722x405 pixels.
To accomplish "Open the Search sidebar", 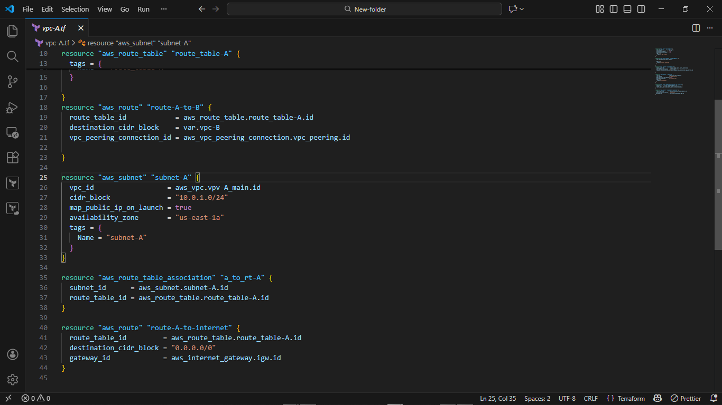I will tap(12, 56).
